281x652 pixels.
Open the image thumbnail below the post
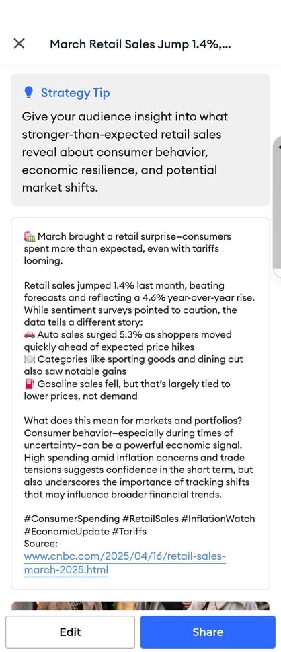[x=140, y=606]
